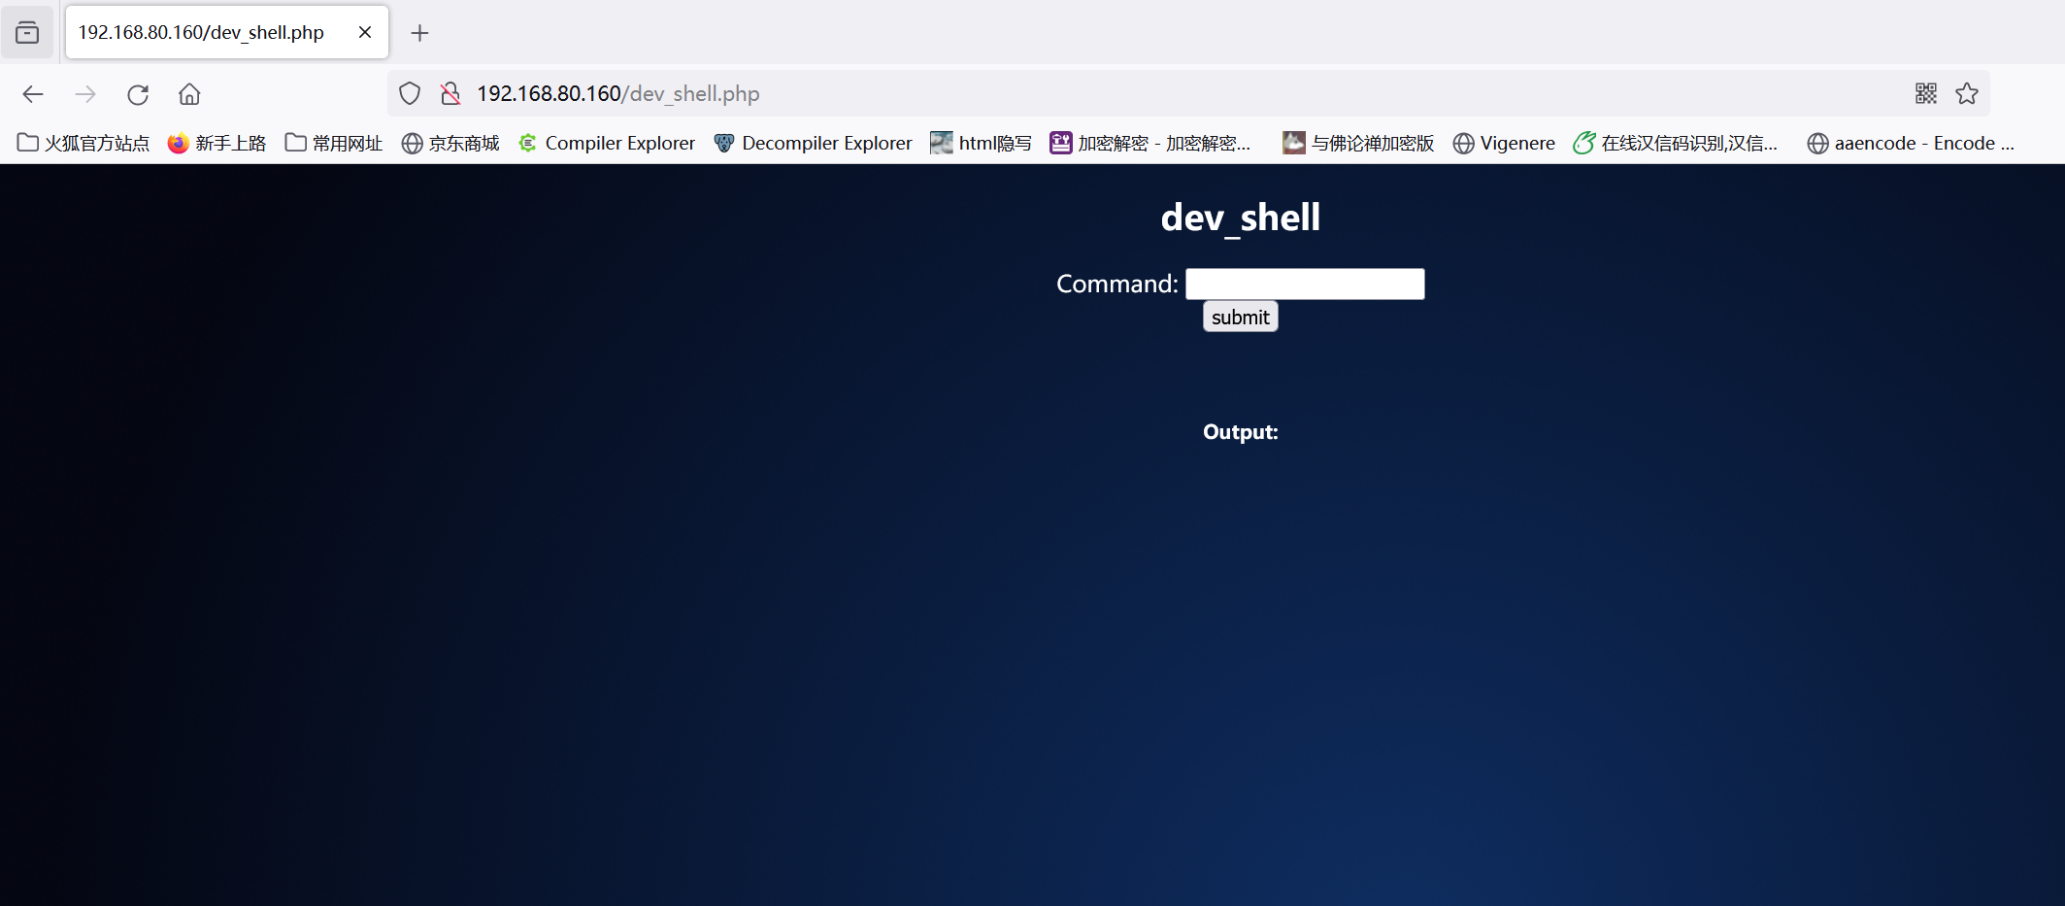The width and height of the screenshot is (2065, 906).
Task: Select the 192.168.80.160/dev_shell.php tab
Action: point(227,32)
